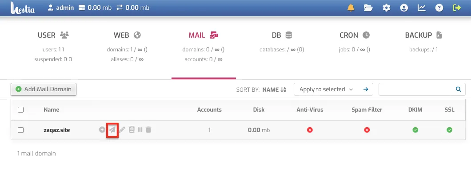Click bandwidth 0.00 mb in header
471x171 pixels.
pyautogui.click(x=133, y=8)
